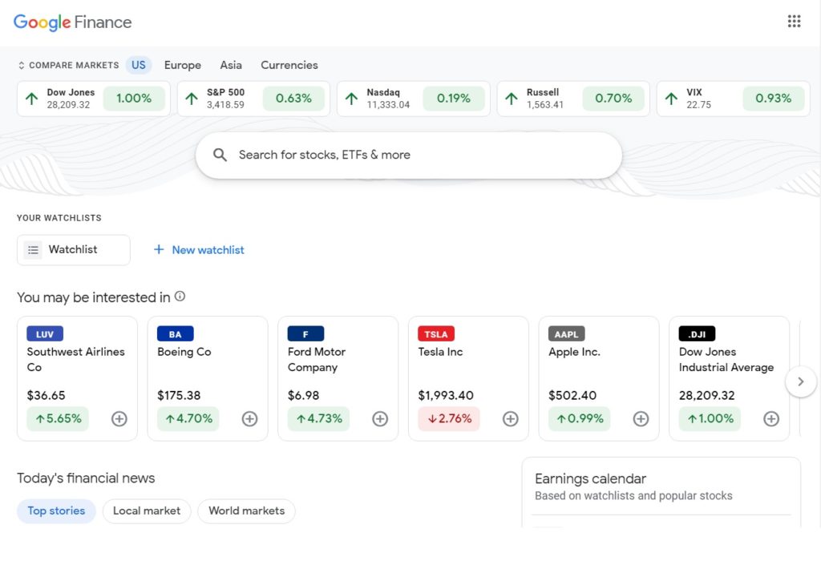
Task: Focus the Search for stocks, ETFs field
Action: 409,155
